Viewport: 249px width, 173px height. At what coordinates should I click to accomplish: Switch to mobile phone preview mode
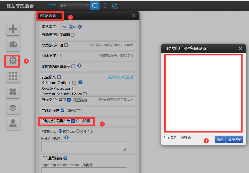105,6
